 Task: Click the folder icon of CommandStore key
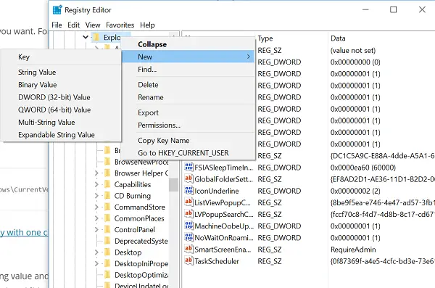tap(107, 207)
